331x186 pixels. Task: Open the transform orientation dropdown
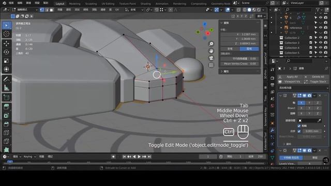pos(134,10)
